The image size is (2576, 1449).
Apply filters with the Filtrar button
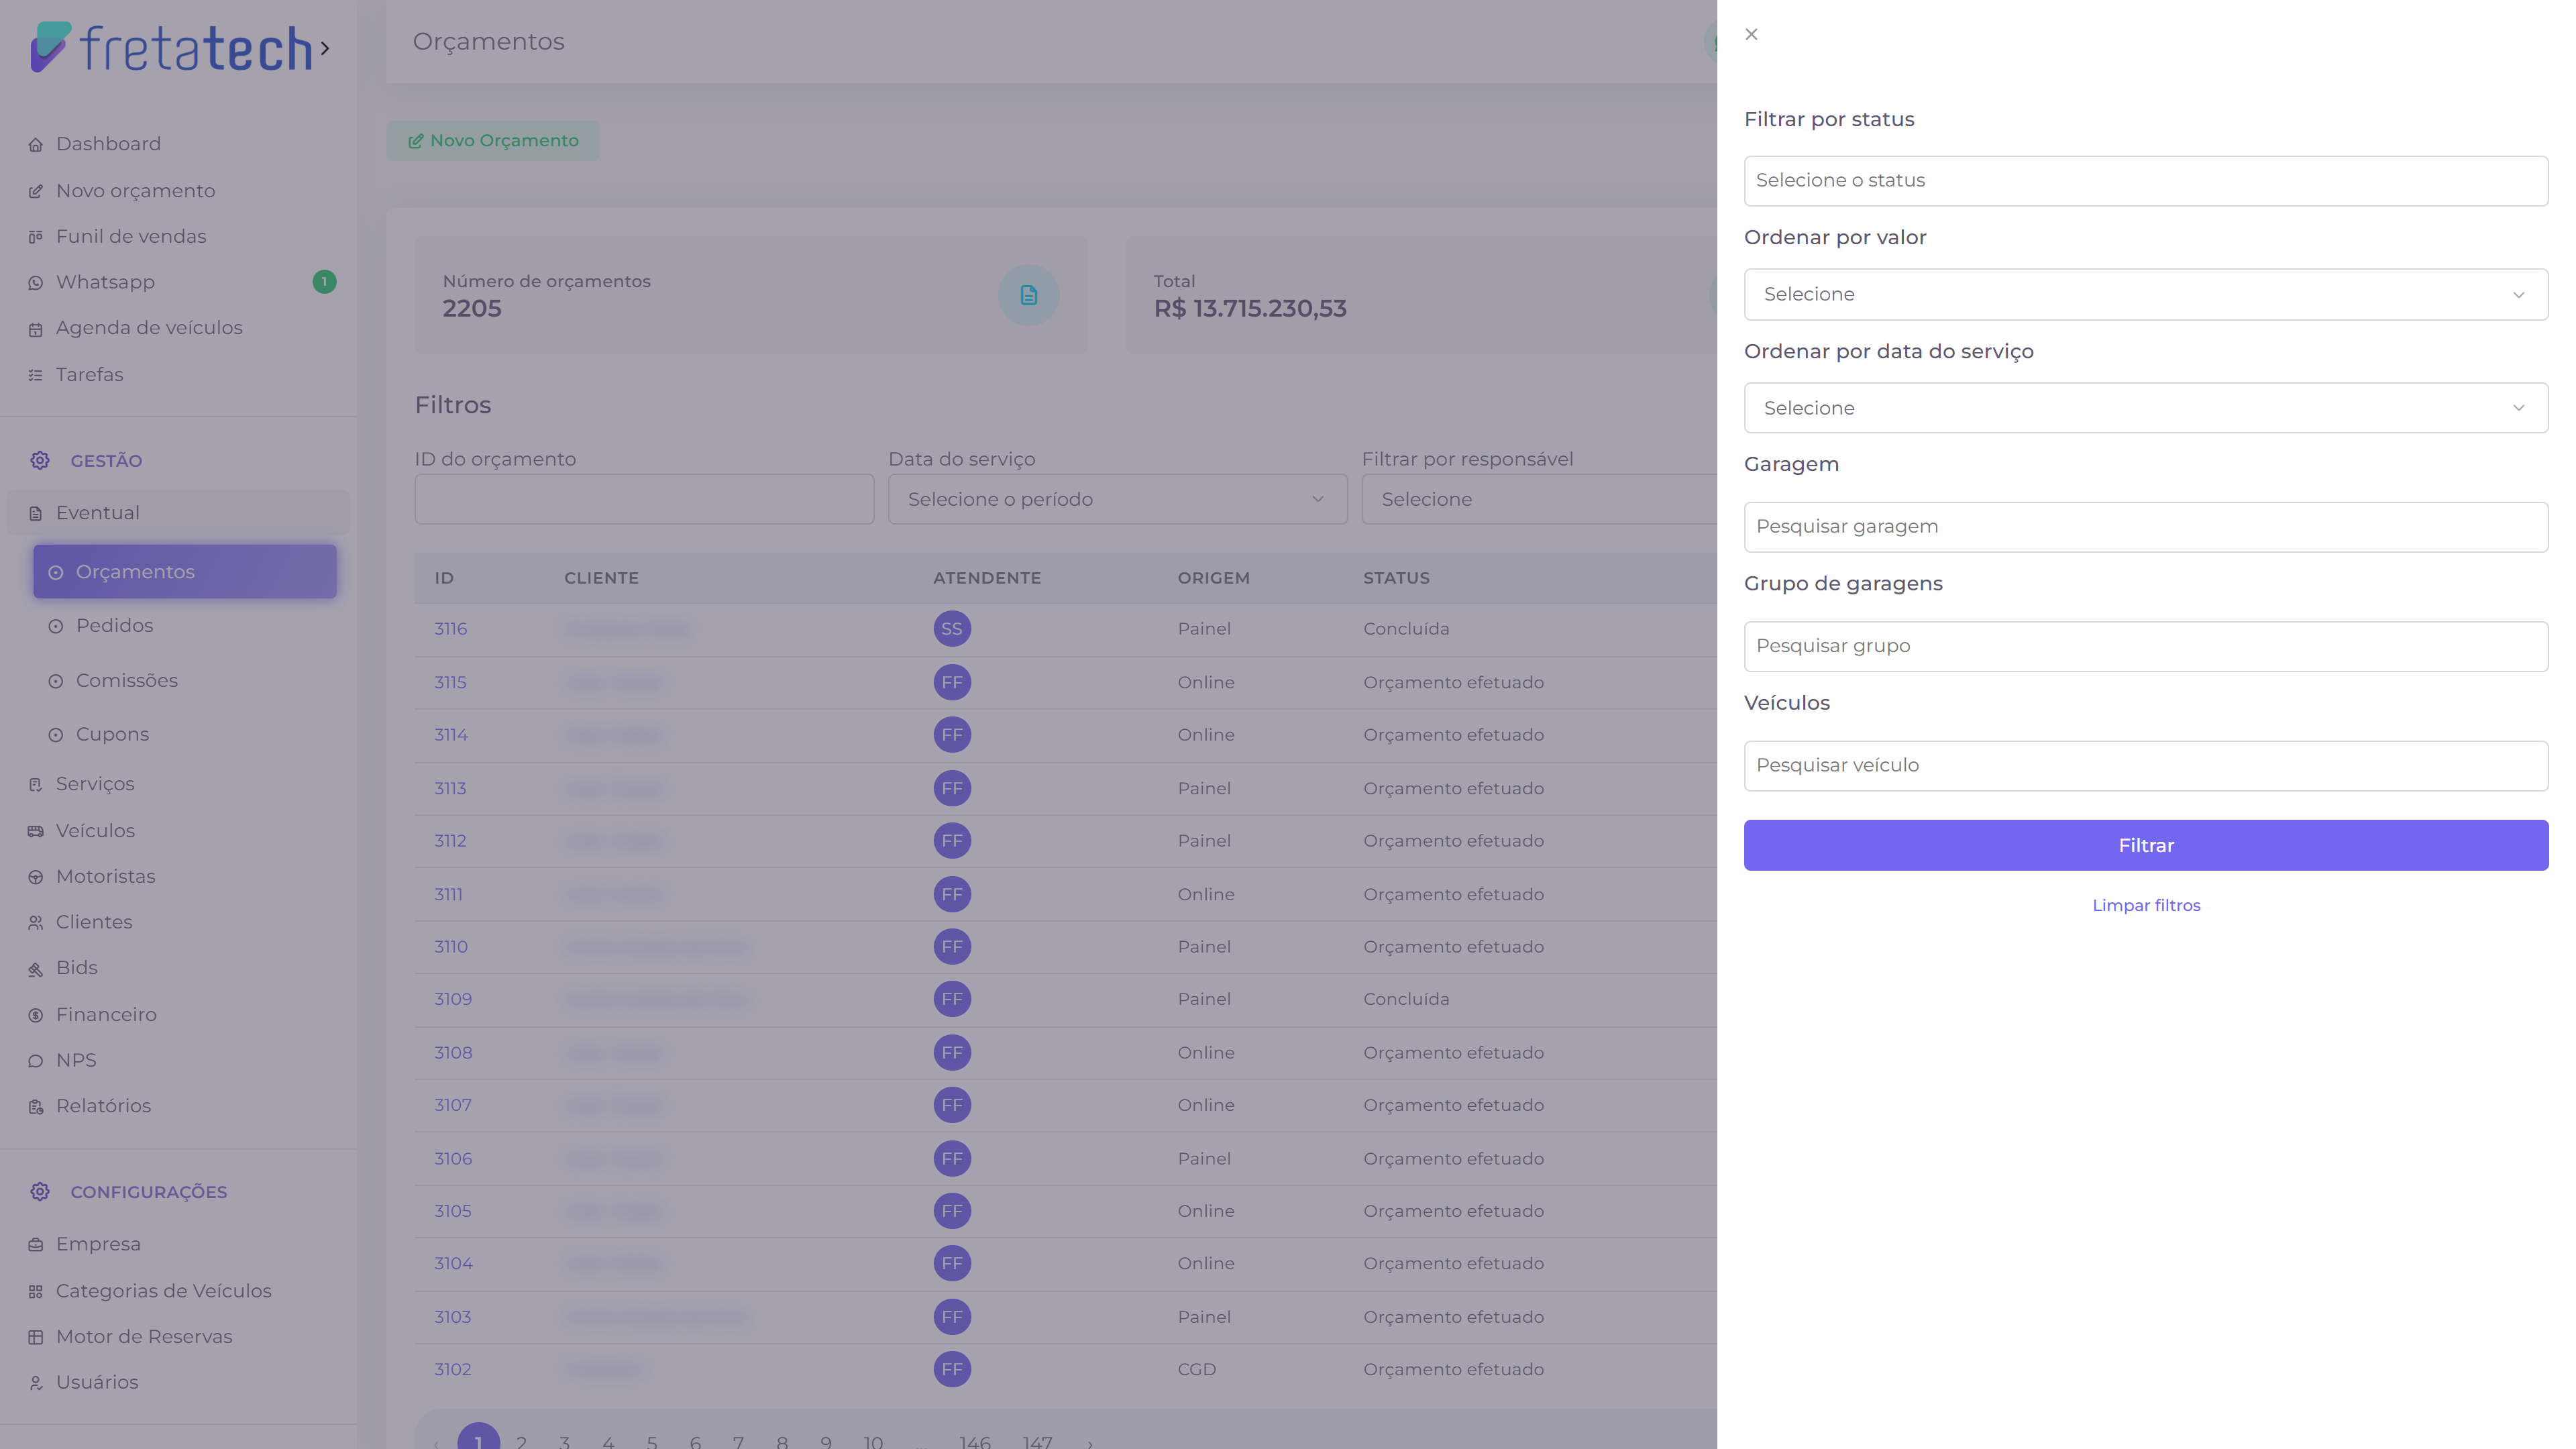coord(2145,845)
